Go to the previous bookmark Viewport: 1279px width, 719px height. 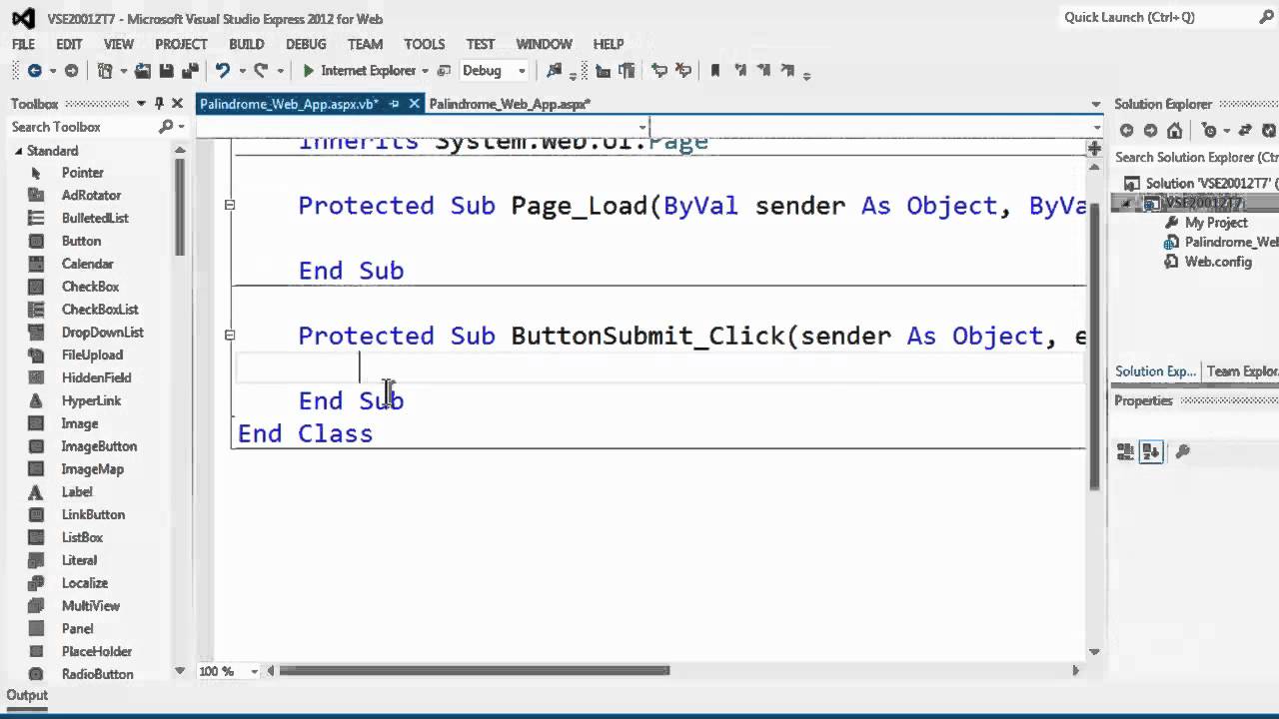740,71
